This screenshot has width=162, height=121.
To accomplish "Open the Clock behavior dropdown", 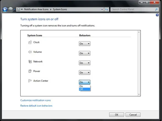I will (x=85, y=44).
